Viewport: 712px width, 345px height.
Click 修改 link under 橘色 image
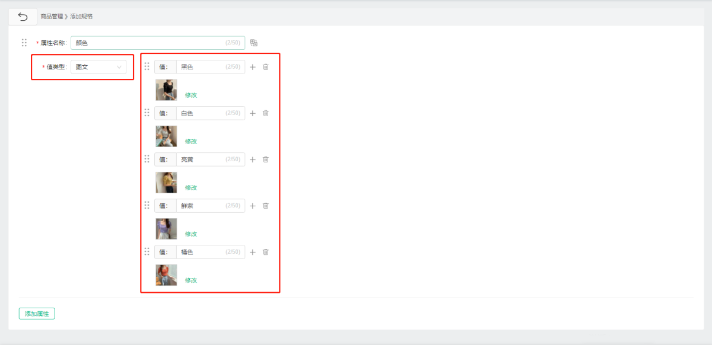pos(191,280)
